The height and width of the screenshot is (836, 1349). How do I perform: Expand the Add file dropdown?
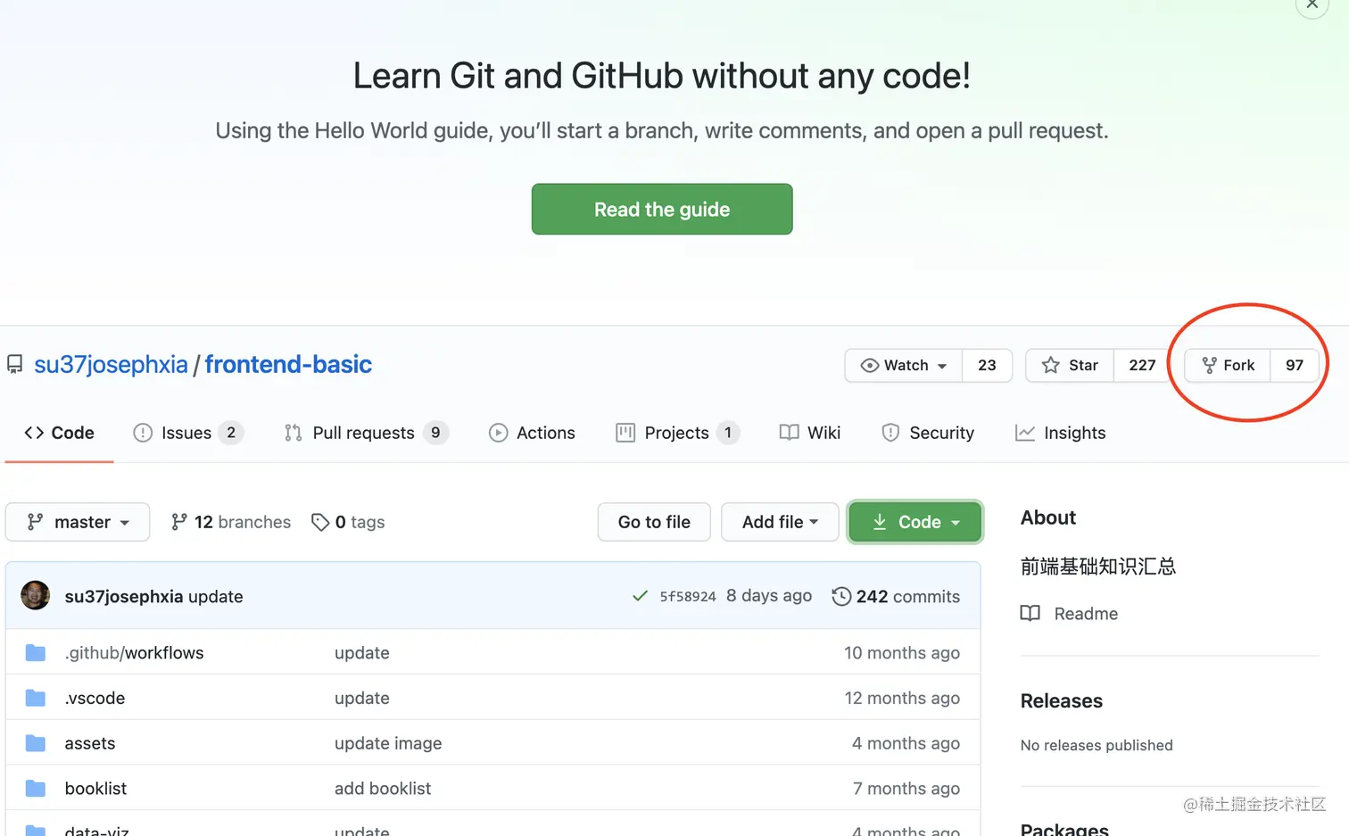pos(780,522)
